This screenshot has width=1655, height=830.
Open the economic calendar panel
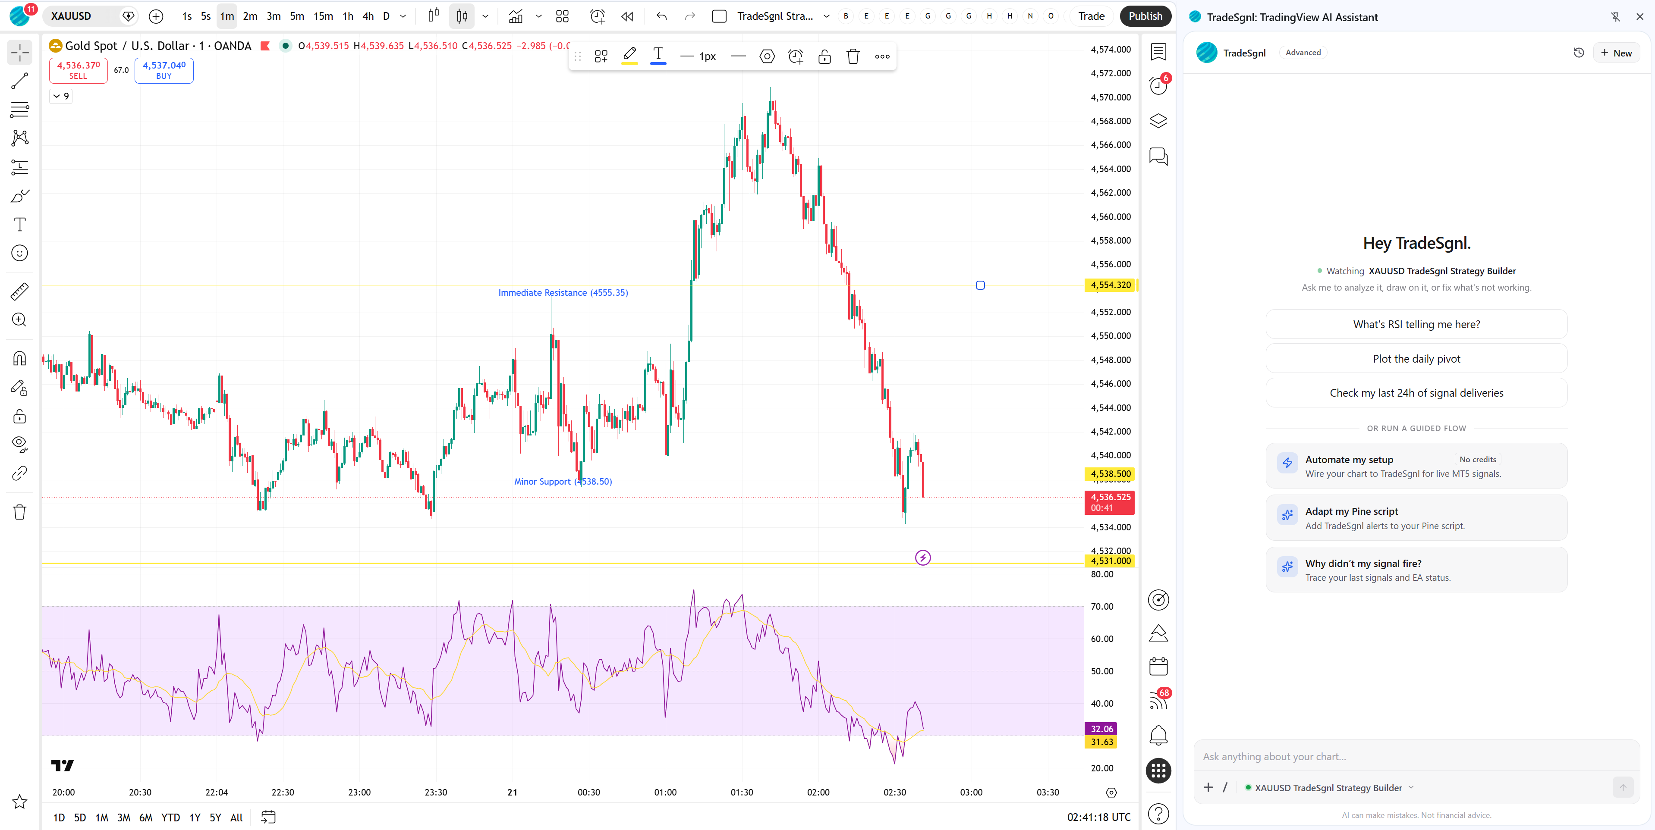(1158, 666)
